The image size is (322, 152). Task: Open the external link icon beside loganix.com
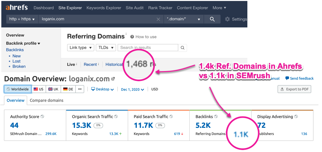pos(113,79)
